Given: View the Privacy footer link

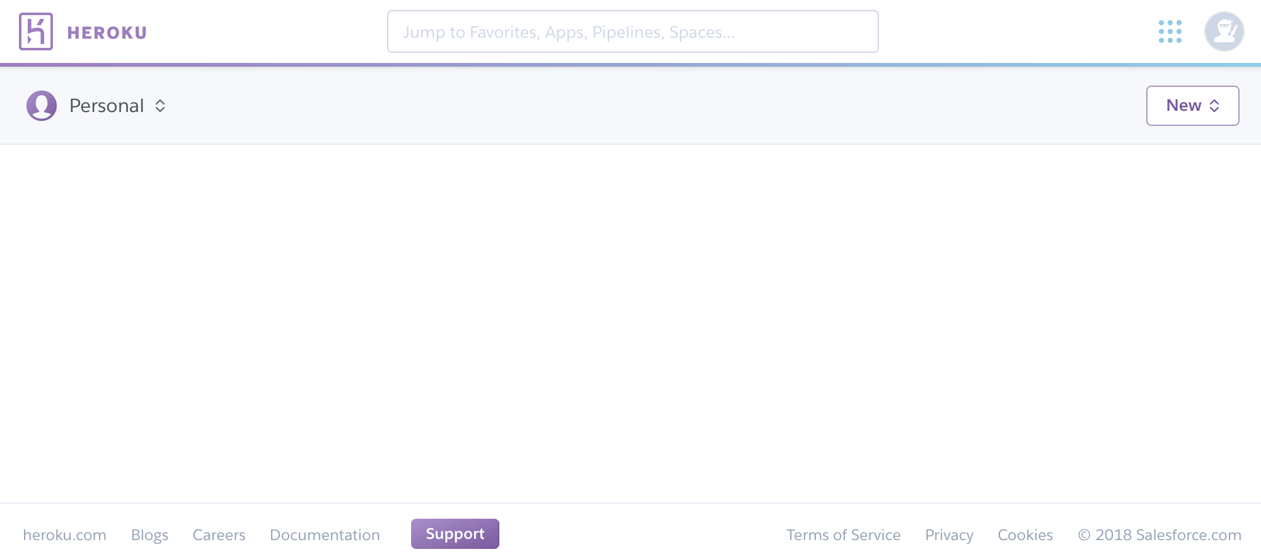Looking at the screenshot, I should pyautogui.click(x=949, y=535).
